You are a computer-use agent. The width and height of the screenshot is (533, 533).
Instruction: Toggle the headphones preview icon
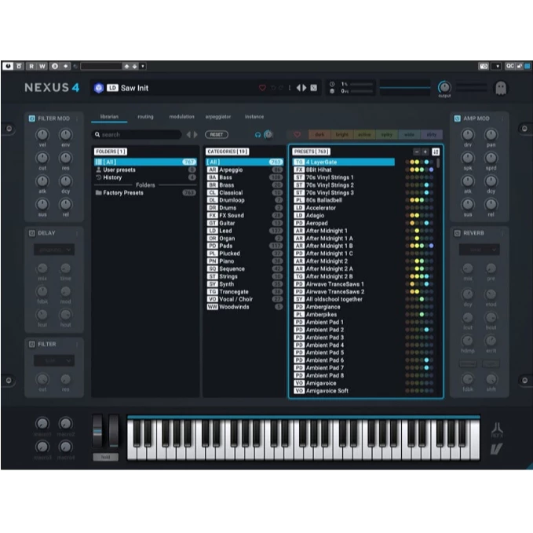(257, 135)
